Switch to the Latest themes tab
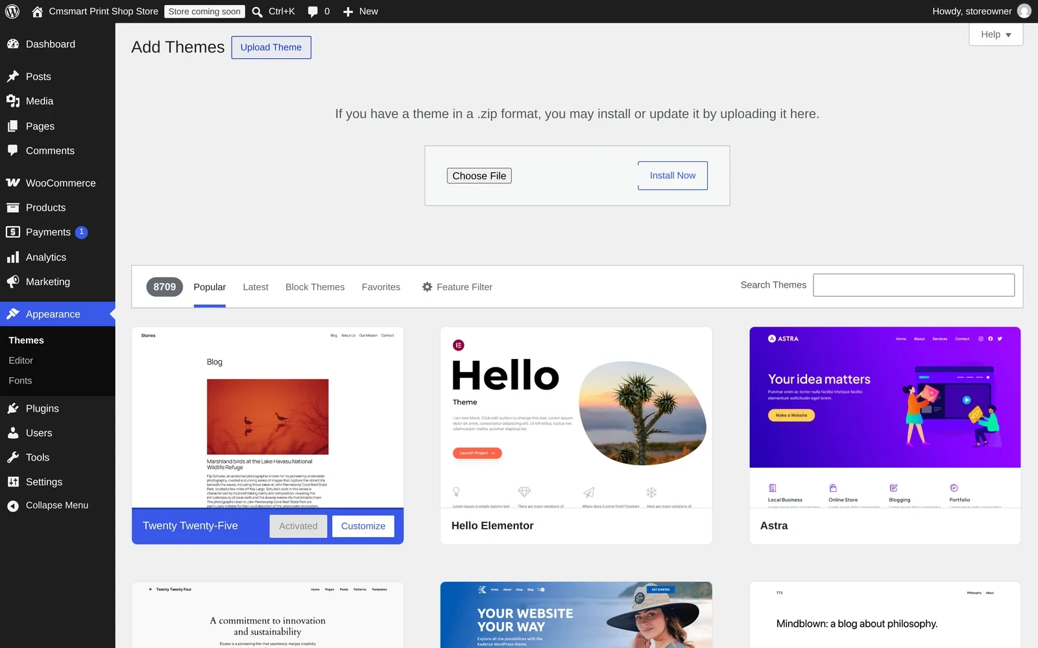The height and width of the screenshot is (648, 1038). coord(256,287)
